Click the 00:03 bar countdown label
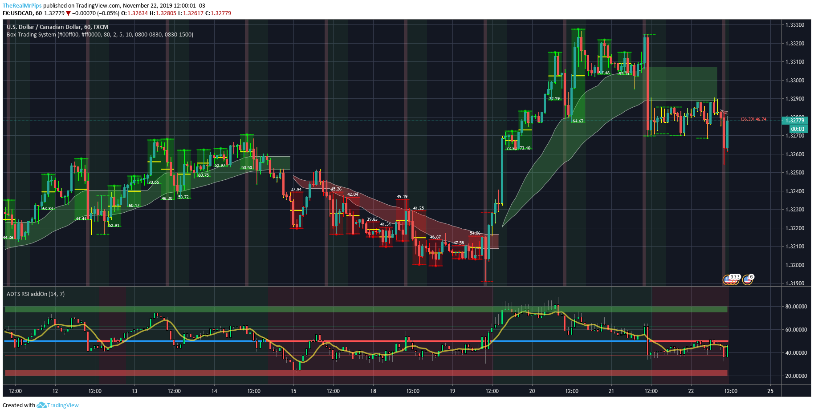Viewport: 814px width, 413px height. [798, 129]
